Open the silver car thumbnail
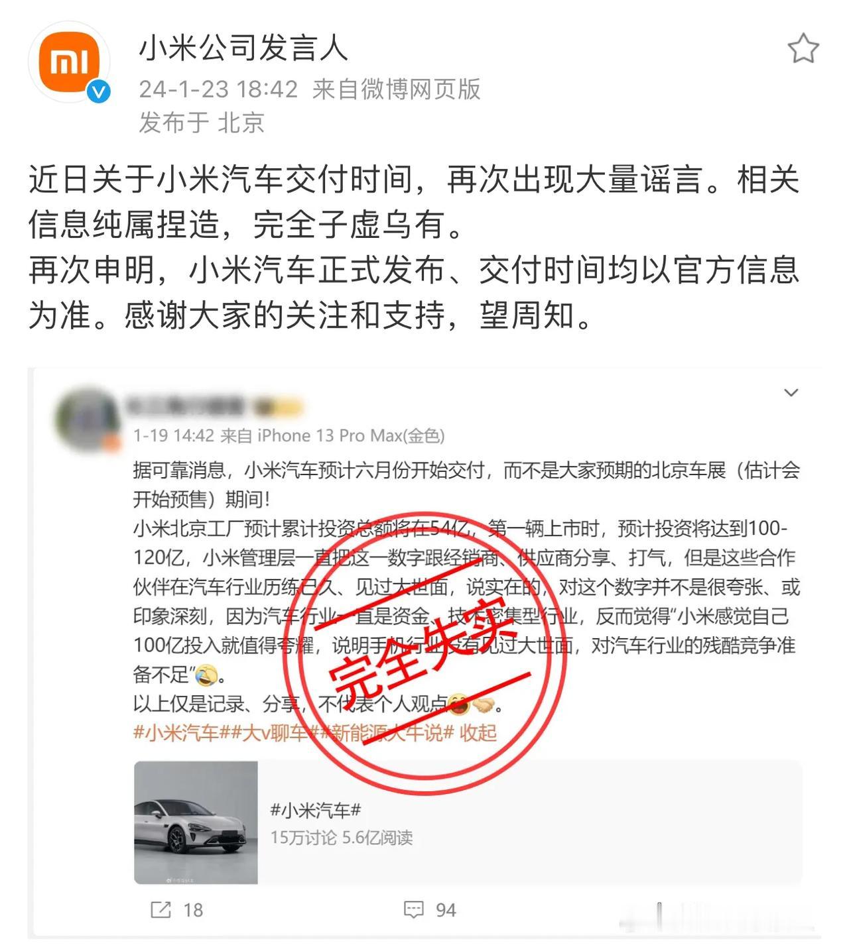This screenshot has width=849, height=951. [x=196, y=822]
